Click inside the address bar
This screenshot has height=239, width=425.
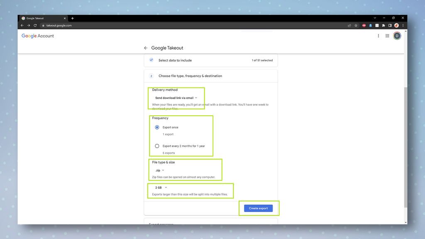click(125, 25)
